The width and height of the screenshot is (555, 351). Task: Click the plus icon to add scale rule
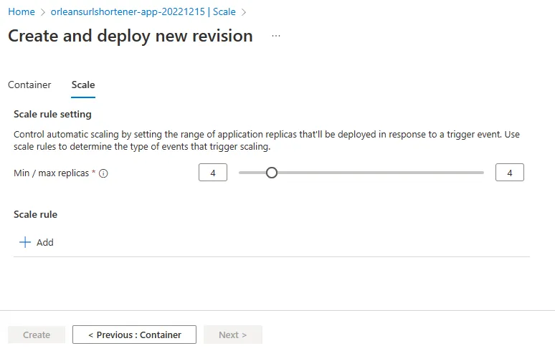(25, 243)
